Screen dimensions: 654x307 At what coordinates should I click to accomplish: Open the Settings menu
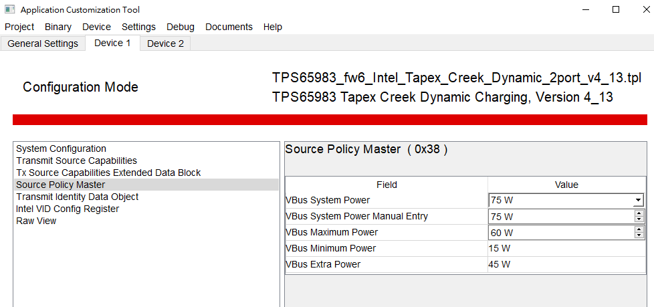point(138,27)
